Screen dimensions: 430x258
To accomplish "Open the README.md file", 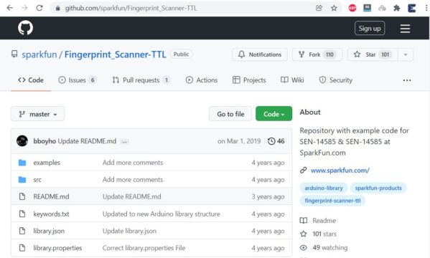I will [51, 196].
